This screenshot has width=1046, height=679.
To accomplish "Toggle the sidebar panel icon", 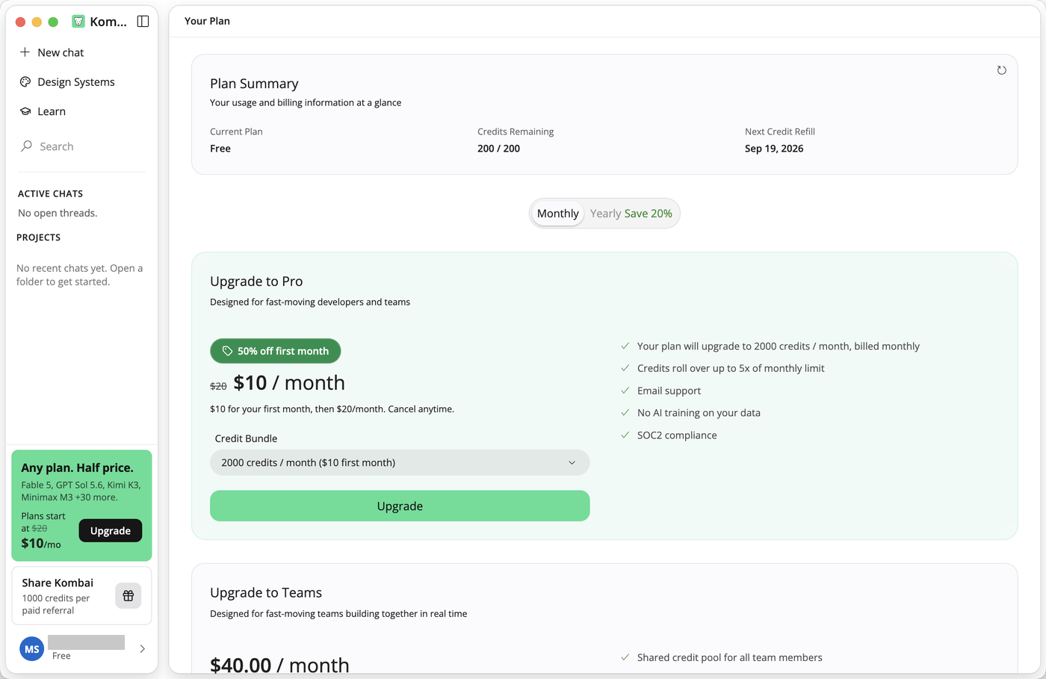I will 143,22.
